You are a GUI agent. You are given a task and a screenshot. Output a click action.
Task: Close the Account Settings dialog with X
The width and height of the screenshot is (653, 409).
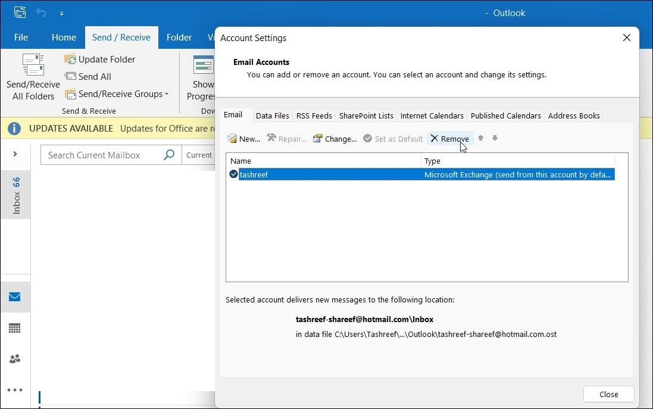point(626,38)
